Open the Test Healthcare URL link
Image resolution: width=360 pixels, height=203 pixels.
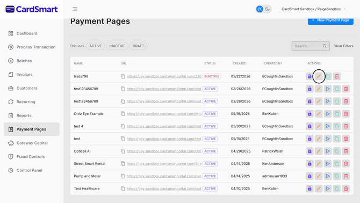pos(164,189)
